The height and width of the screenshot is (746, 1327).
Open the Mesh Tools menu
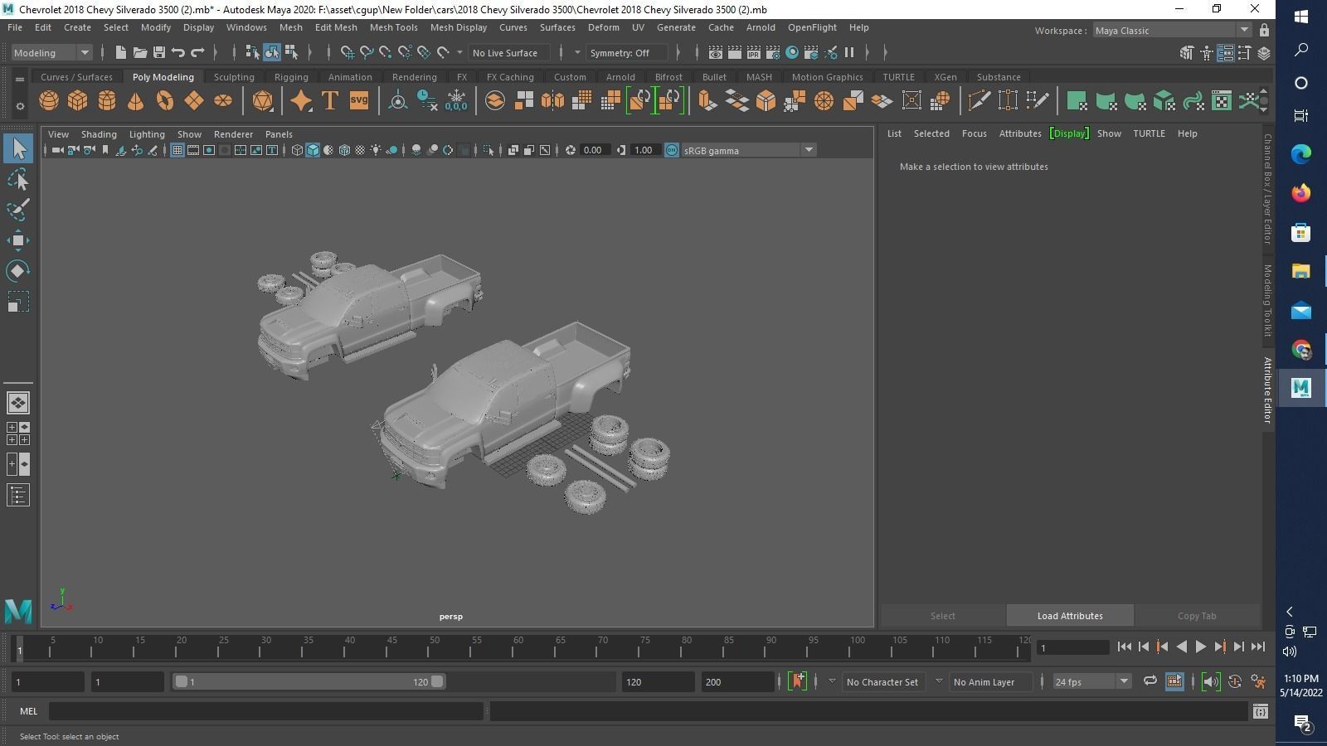[393, 27]
